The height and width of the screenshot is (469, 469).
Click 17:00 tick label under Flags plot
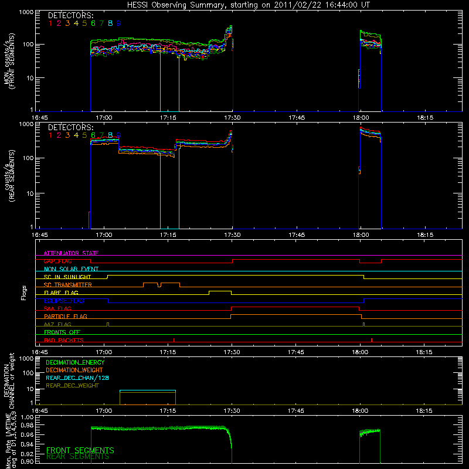coord(104,352)
